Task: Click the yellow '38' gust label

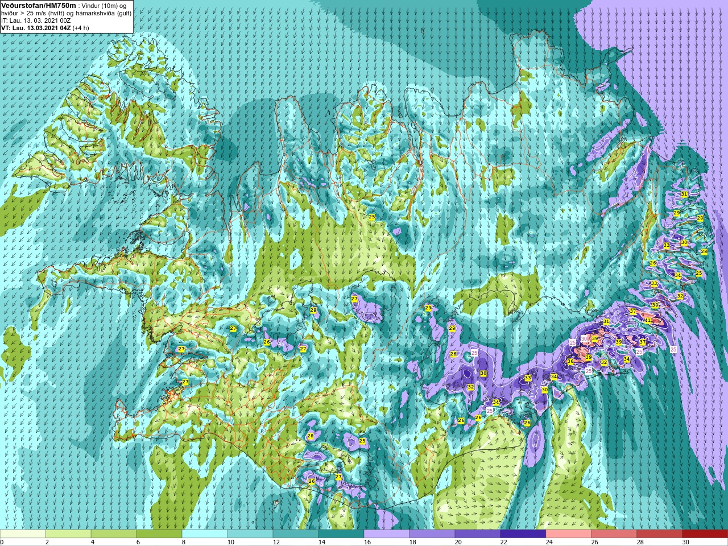Action: 655,305
